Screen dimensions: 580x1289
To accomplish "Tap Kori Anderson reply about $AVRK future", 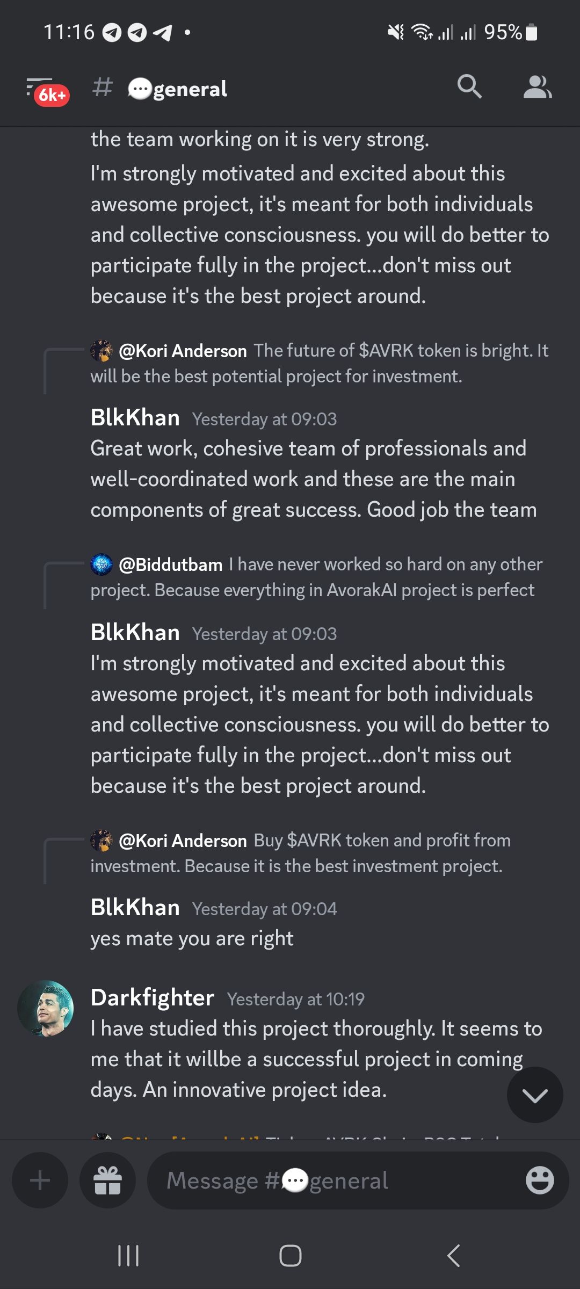I will (x=320, y=364).
